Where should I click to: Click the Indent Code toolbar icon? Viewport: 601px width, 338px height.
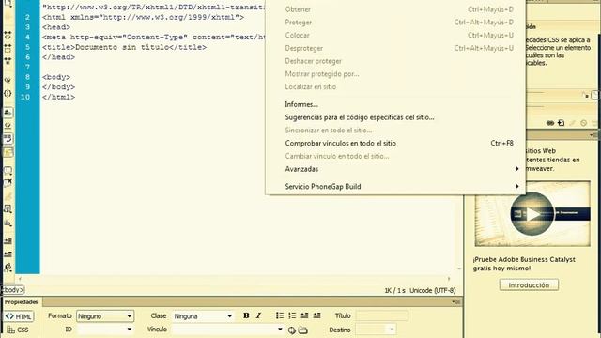pyautogui.click(x=8, y=241)
